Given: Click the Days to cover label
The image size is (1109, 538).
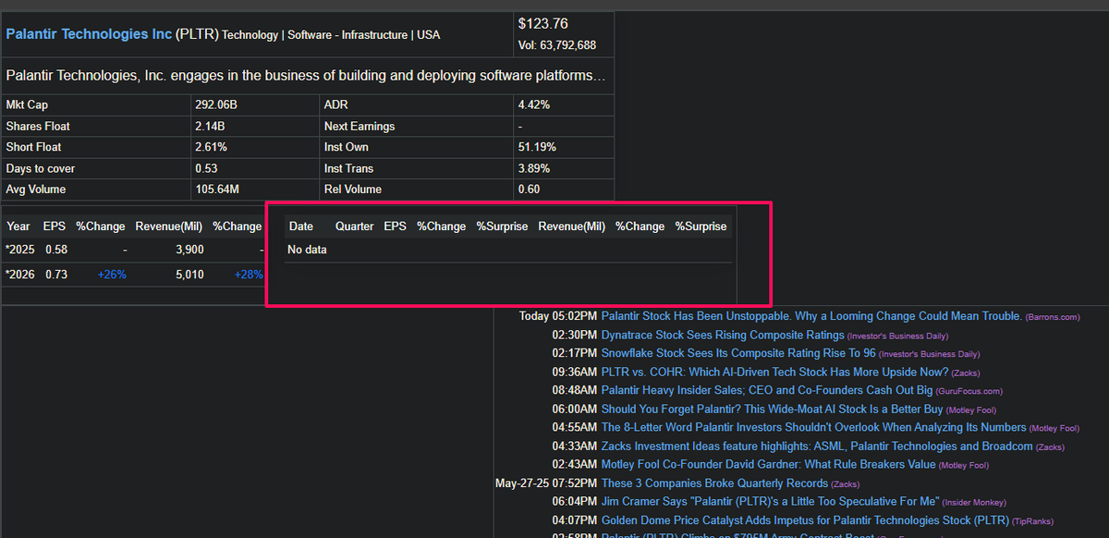Looking at the screenshot, I should pos(41,169).
